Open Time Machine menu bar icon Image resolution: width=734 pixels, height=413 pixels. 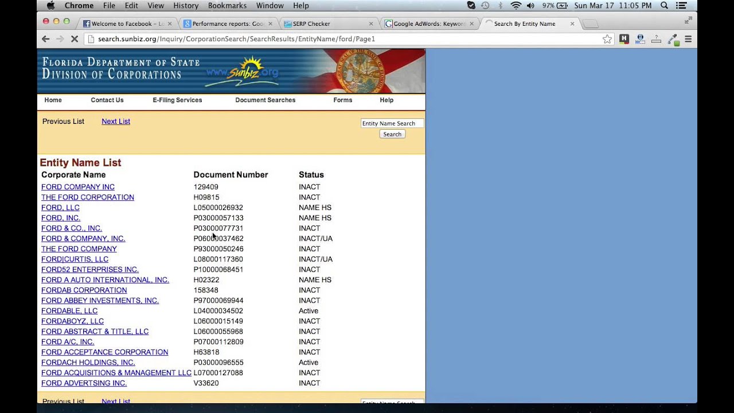pyautogui.click(x=485, y=6)
